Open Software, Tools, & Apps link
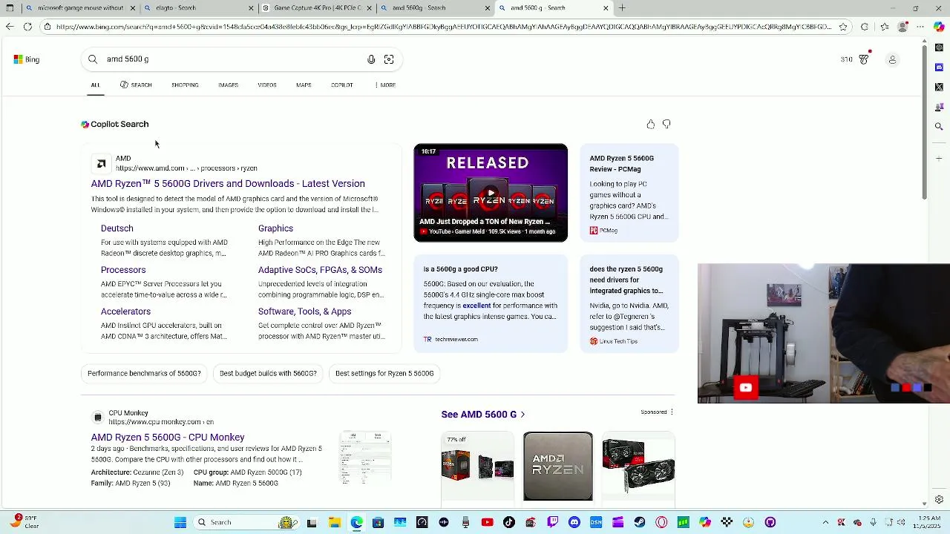950x534 pixels. 304,311
